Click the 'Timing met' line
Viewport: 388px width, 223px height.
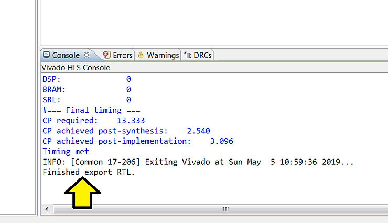point(66,152)
